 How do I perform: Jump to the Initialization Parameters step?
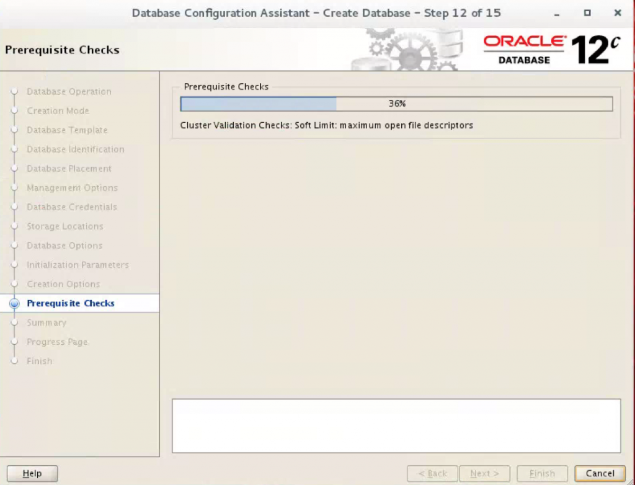(78, 265)
